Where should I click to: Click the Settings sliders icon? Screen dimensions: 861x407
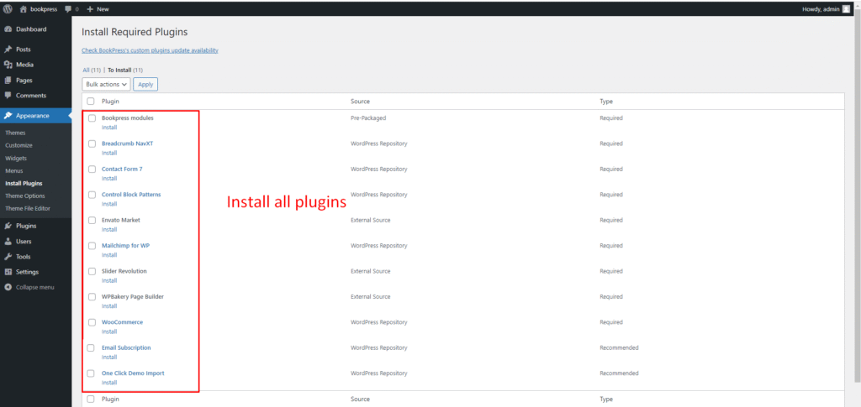8,272
